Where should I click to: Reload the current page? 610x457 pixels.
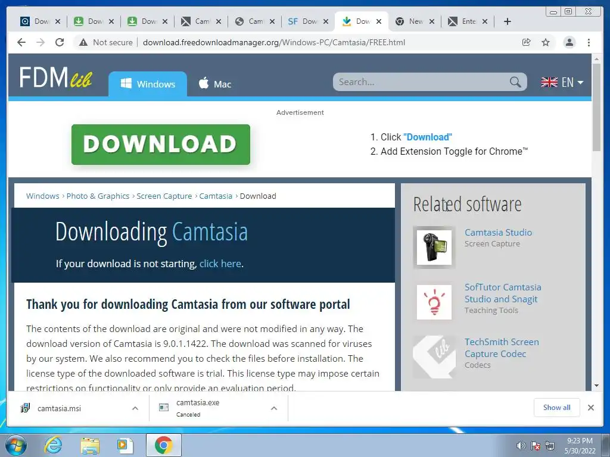point(60,42)
